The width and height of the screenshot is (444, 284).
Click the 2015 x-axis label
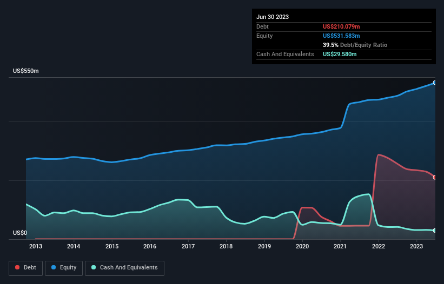click(x=112, y=246)
